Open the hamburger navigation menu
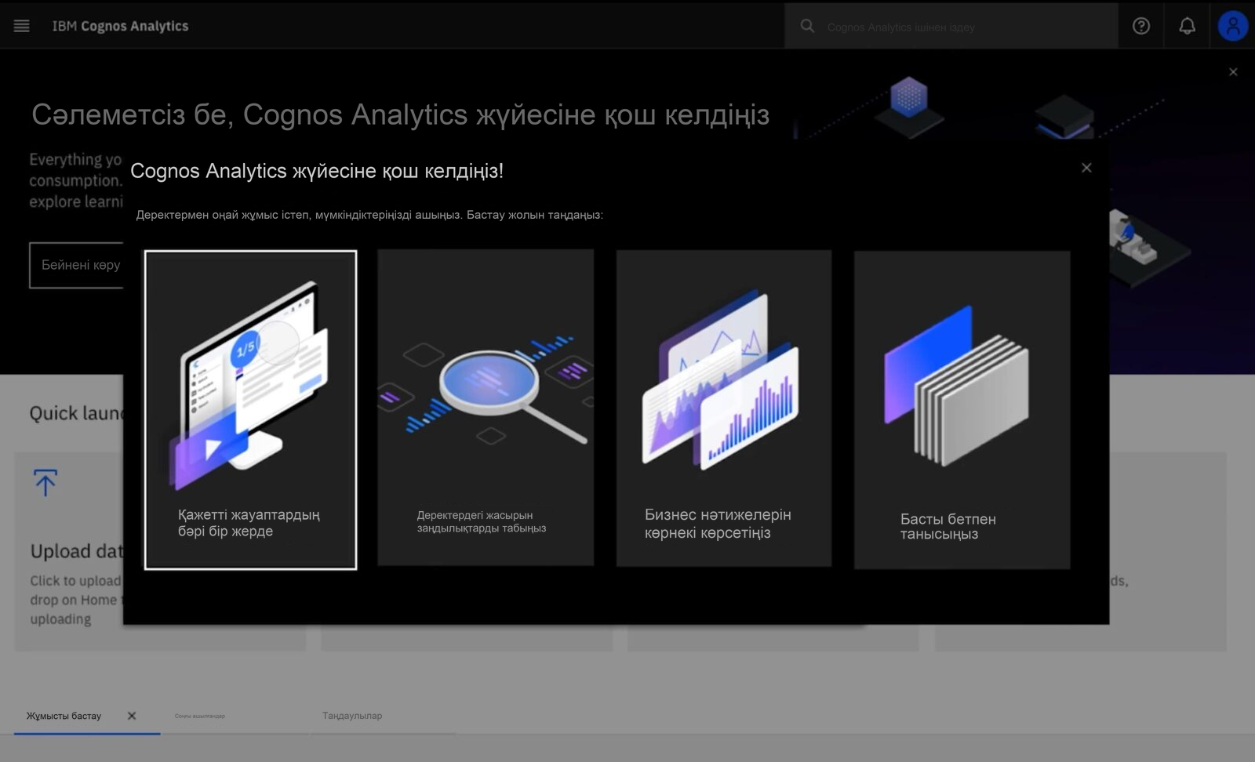Image resolution: width=1255 pixels, height=762 pixels. point(22,26)
